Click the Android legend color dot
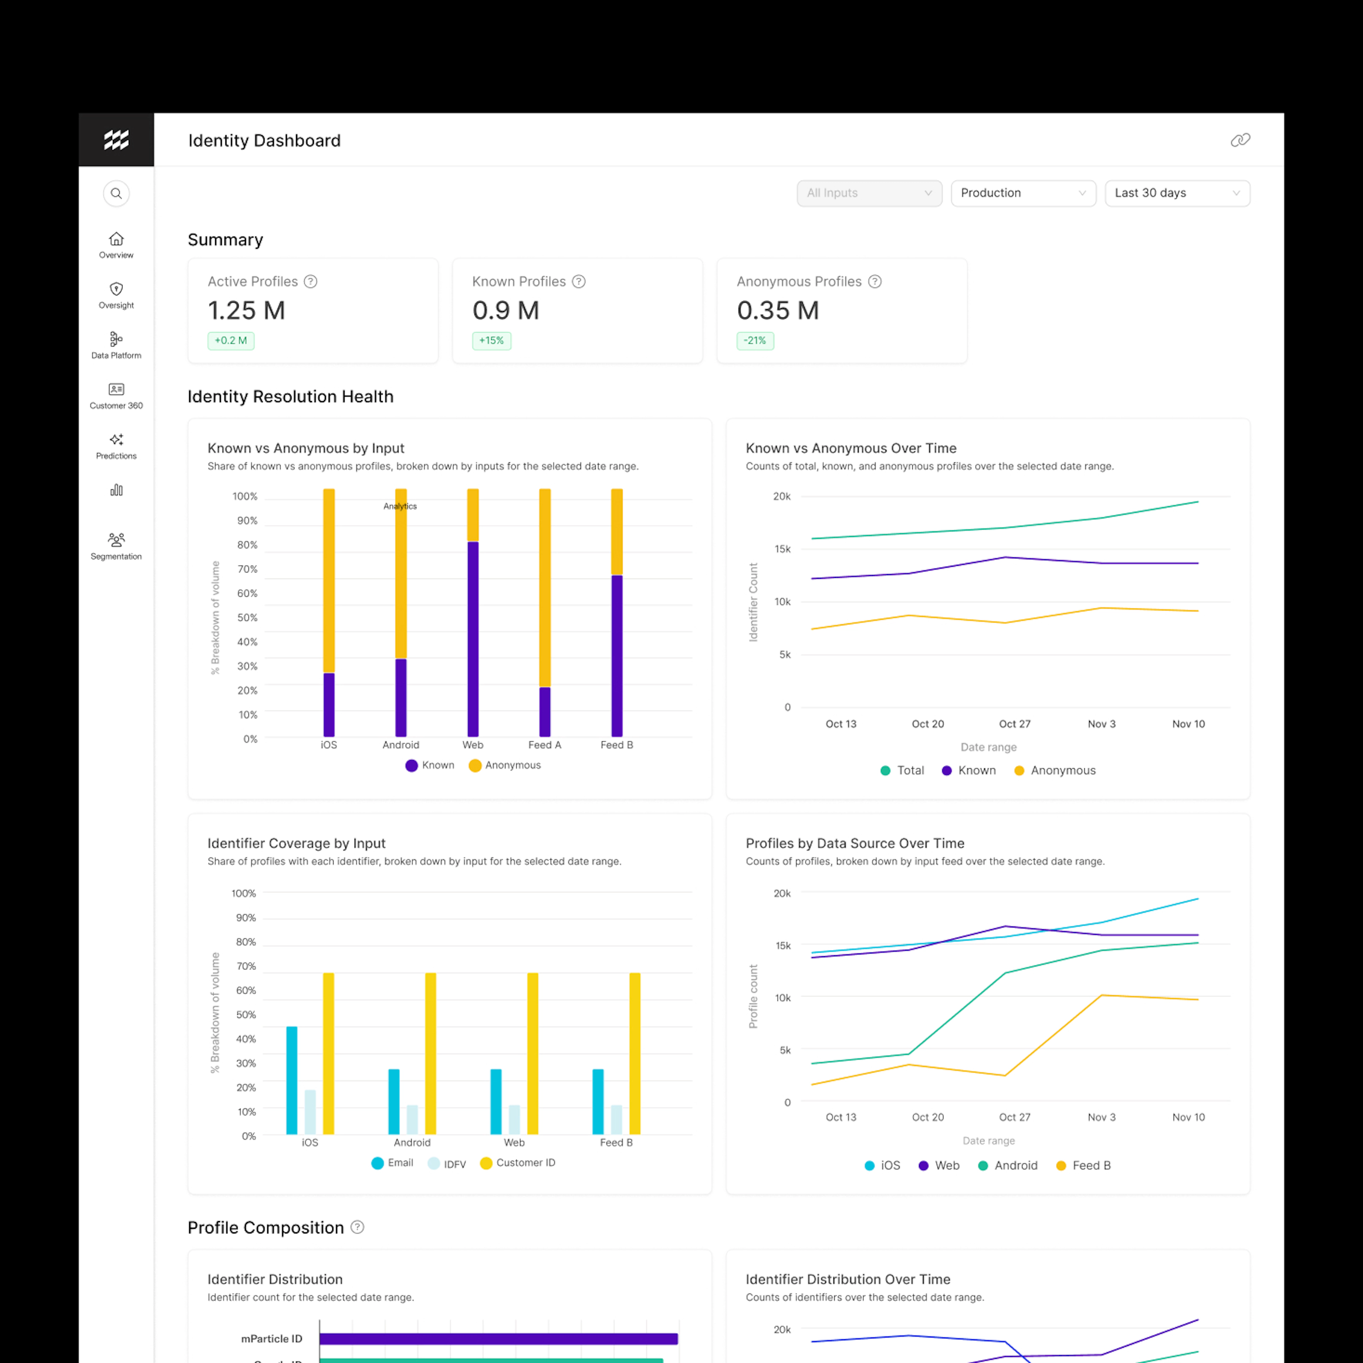Viewport: 1363px width, 1363px height. pyautogui.click(x=983, y=1165)
